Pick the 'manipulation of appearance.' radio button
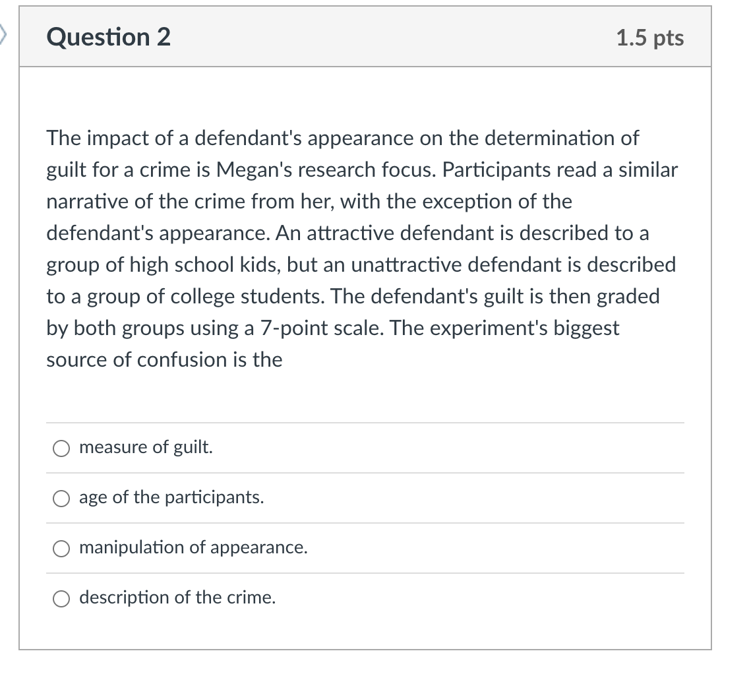 [61, 549]
